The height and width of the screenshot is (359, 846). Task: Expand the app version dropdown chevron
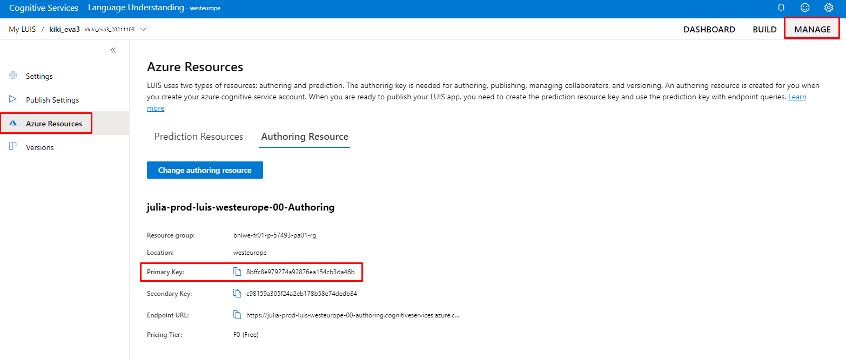pyautogui.click(x=143, y=29)
